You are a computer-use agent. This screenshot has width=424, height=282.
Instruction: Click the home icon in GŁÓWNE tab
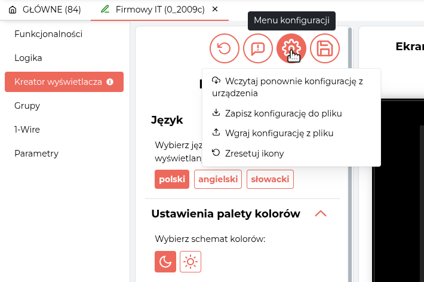pyautogui.click(x=13, y=10)
